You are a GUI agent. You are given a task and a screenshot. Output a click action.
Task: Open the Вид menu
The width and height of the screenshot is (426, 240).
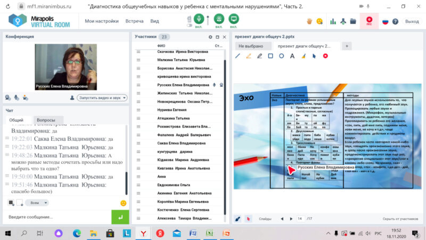click(154, 21)
